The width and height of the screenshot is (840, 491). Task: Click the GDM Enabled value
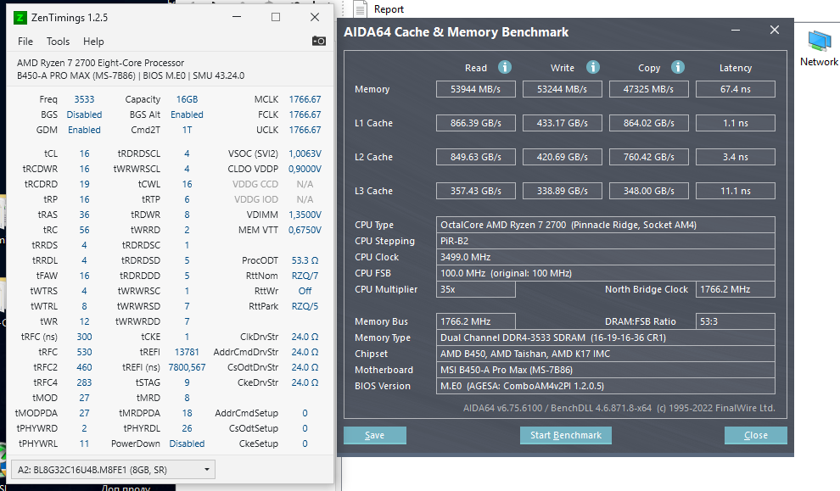coord(84,130)
